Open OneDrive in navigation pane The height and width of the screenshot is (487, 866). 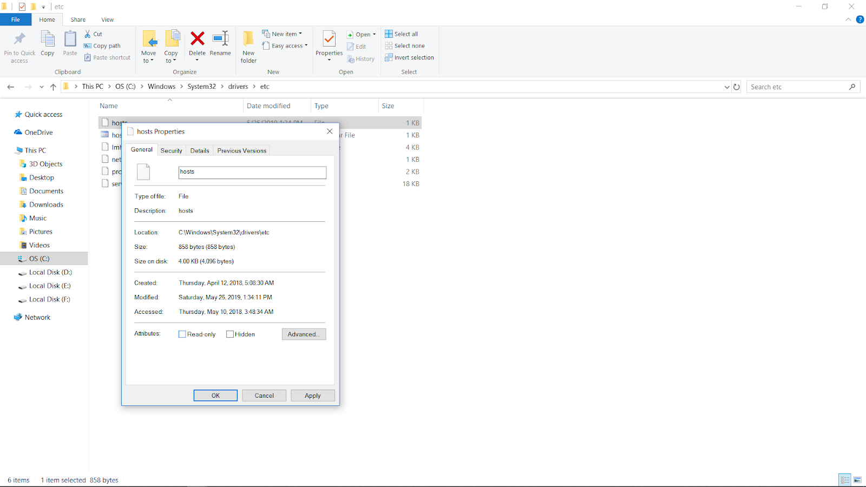tap(34, 133)
